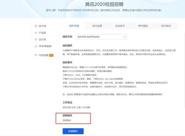Click the 远程面试 text
The image size is (185, 136).
coord(67,120)
